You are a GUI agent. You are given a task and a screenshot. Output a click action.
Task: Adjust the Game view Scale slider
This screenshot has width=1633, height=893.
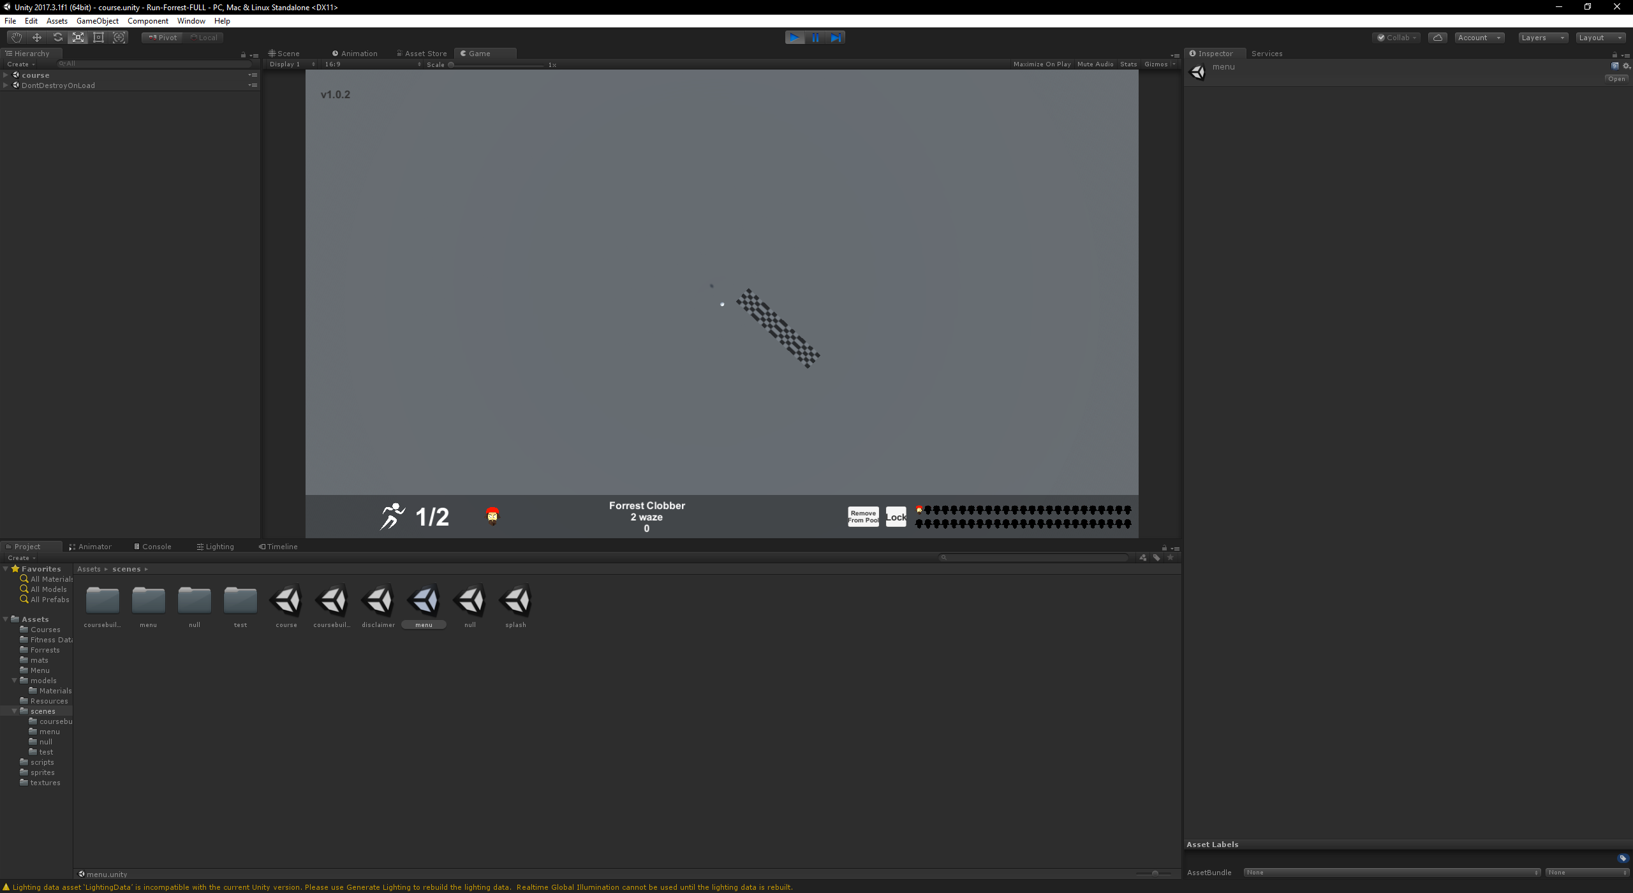pyautogui.click(x=451, y=65)
